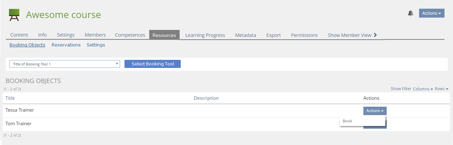Image resolution: width=453 pixels, height=145 pixels.
Task: Click chevron arrow next to Show Member View
Action: [x=376, y=35]
